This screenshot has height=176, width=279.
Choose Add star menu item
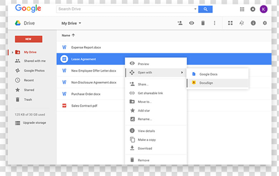click(156, 111)
